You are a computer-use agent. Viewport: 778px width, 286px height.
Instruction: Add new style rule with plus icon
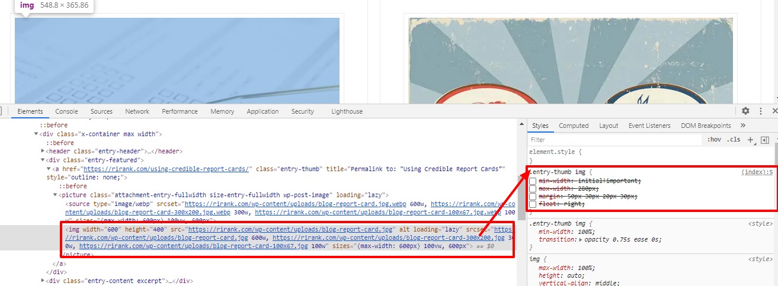pyautogui.click(x=750, y=140)
